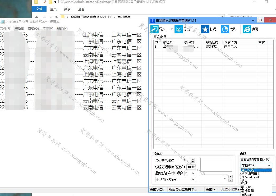Open the 功能 IE-logo toolbar button
The height and width of the screenshot is (196, 276).
[x=247, y=29]
